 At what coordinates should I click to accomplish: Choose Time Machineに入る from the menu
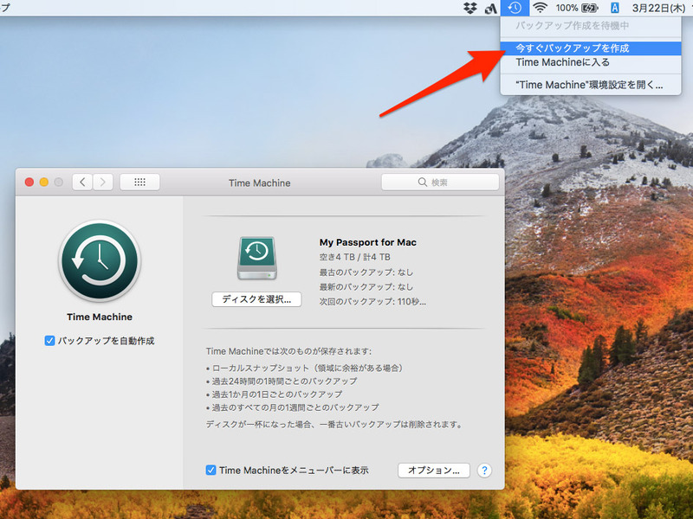pyautogui.click(x=591, y=62)
